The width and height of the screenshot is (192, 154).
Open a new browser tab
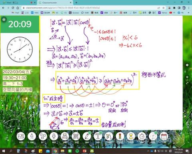(x=76, y=2)
